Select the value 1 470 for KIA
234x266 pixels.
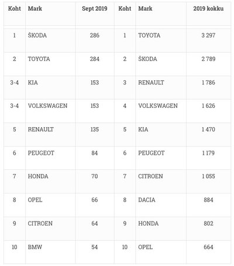click(x=208, y=129)
